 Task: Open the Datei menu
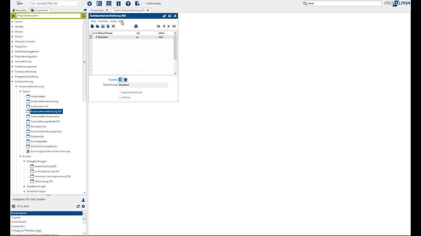point(93,21)
